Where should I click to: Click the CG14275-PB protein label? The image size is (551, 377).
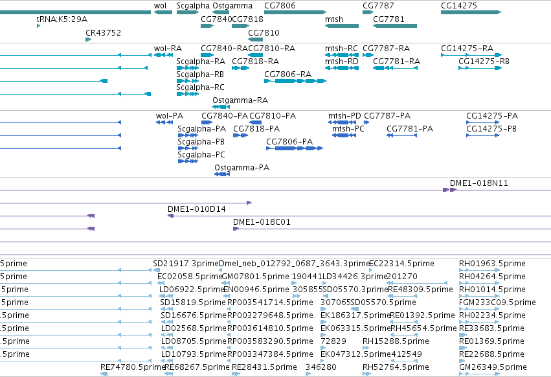point(491,129)
